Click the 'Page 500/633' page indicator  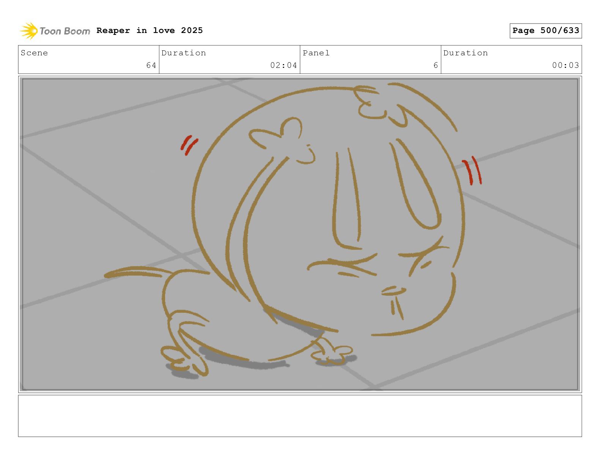tap(546, 31)
